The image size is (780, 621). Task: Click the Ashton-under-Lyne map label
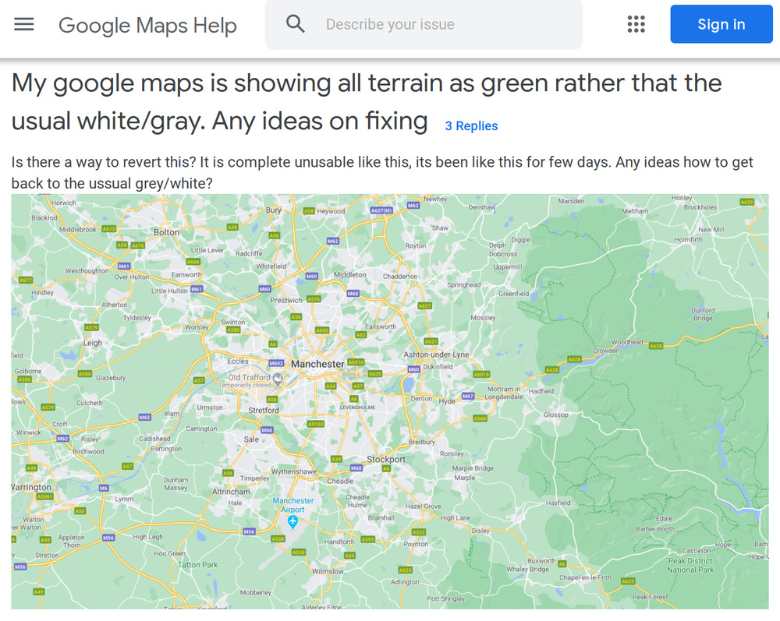pos(436,355)
